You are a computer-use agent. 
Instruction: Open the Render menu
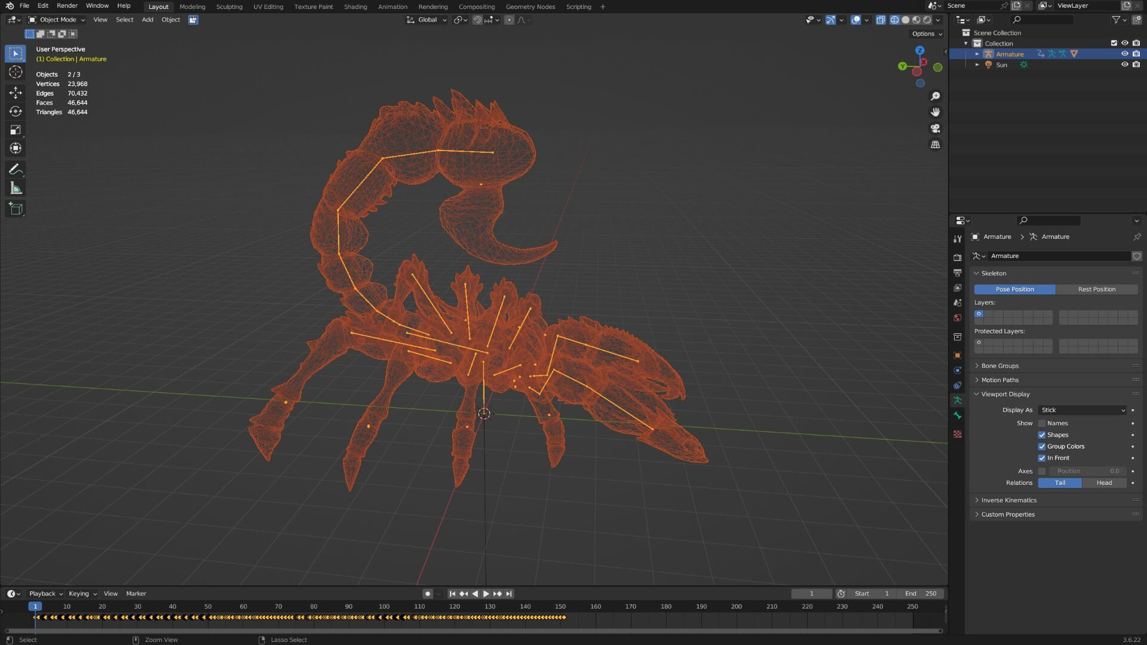click(x=67, y=6)
